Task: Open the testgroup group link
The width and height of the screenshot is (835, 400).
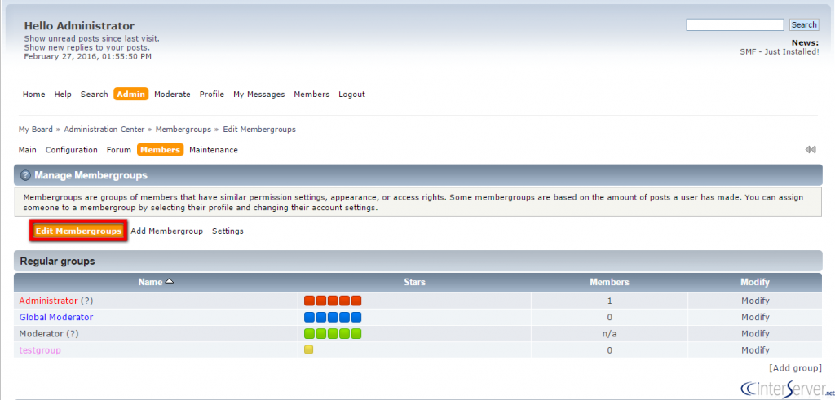Action: [x=40, y=350]
